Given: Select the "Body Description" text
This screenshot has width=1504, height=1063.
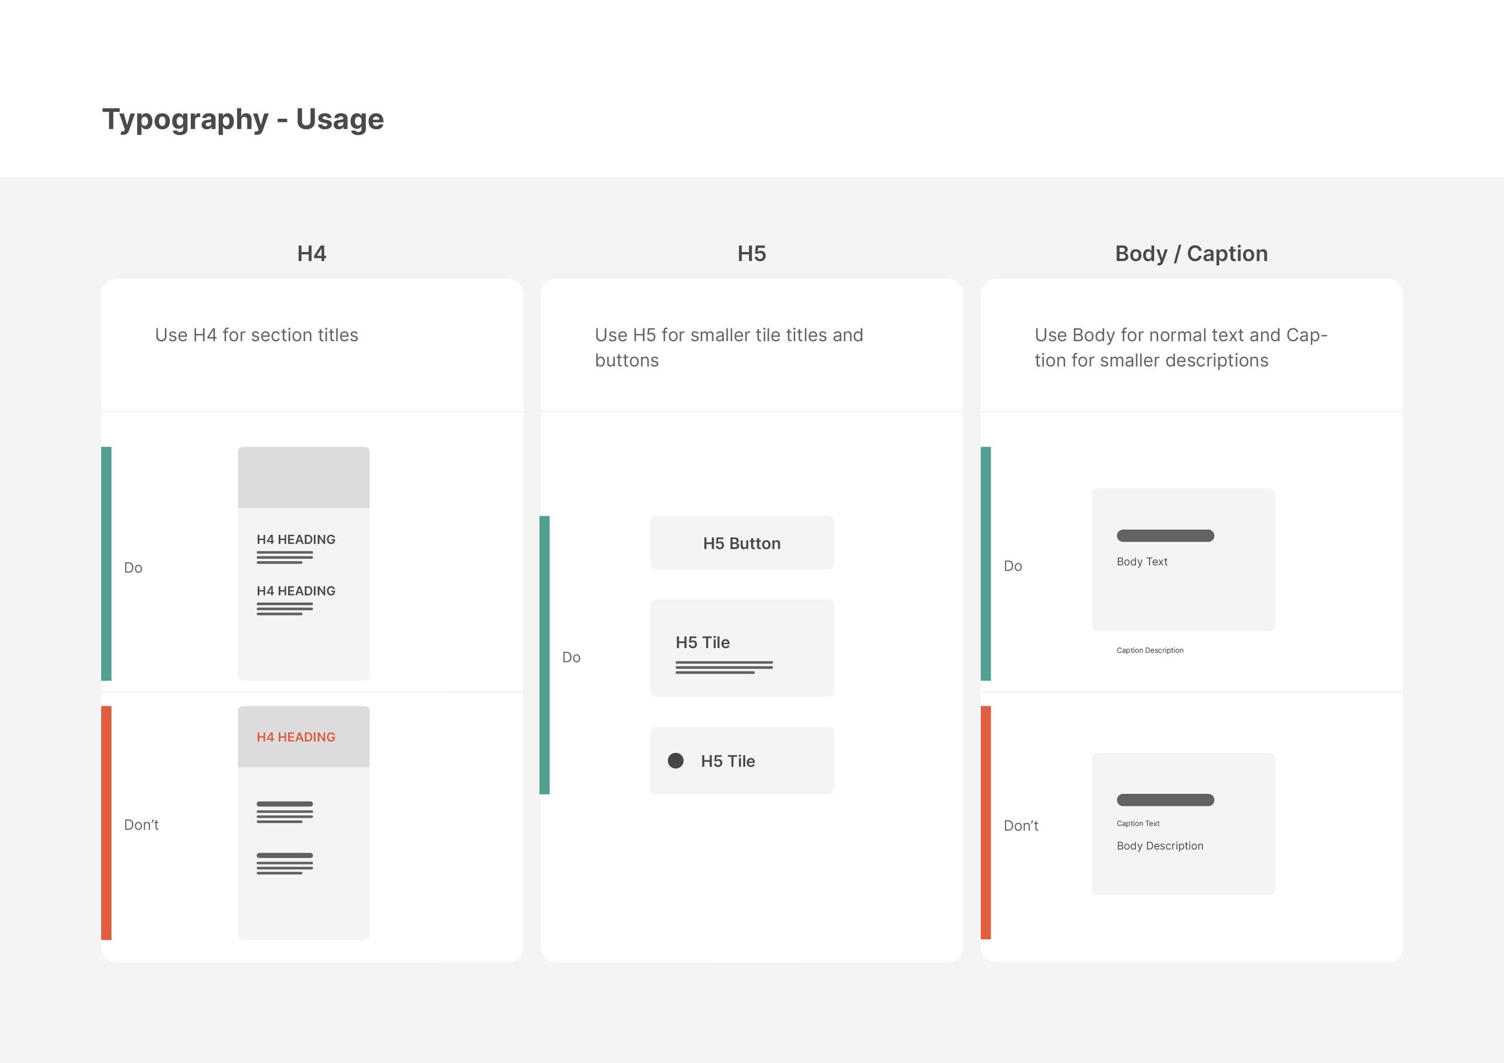Looking at the screenshot, I should pos(1159,846).
